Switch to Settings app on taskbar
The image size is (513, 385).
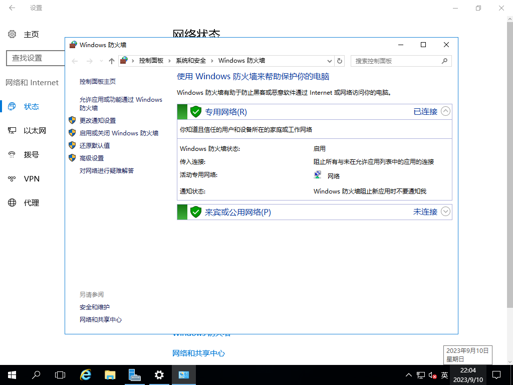159,375
